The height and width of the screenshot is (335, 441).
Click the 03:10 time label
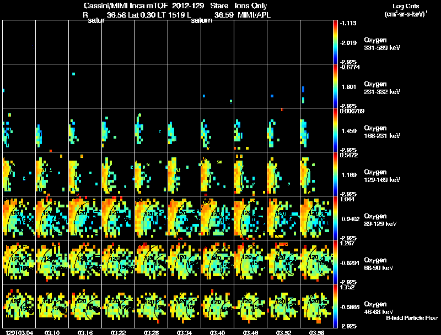pos(52,332)
